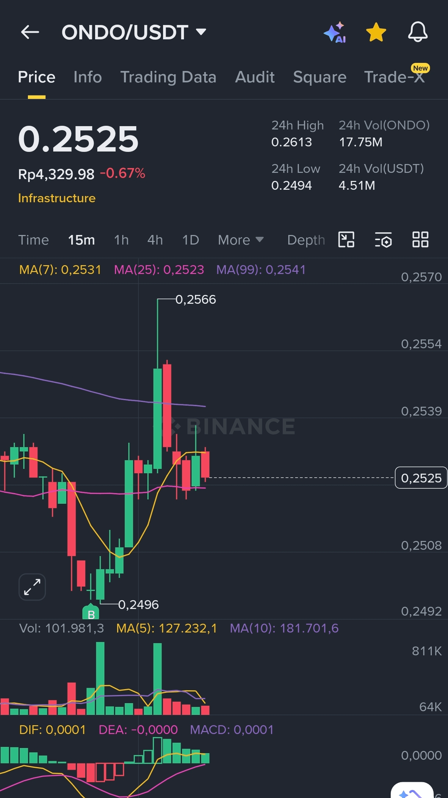Switch to the Price tab
Image resolution: width=448 pixels, height=798 pixels.
[x=37, y=77]
